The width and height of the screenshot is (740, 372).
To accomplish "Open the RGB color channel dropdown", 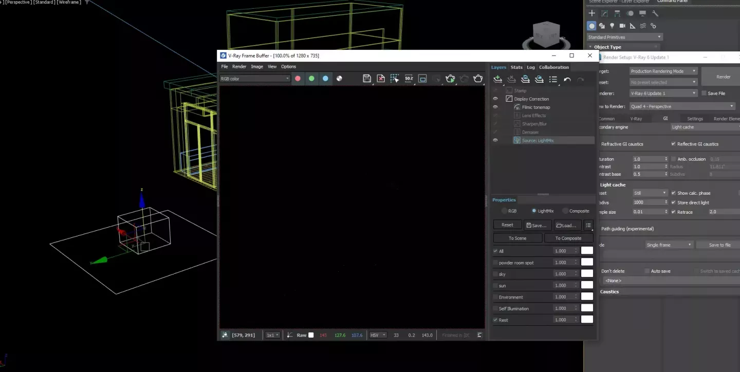I will (255, 79).
